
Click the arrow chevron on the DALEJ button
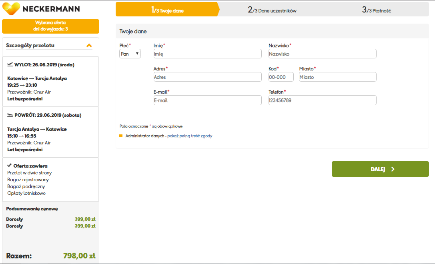(393, 169)
